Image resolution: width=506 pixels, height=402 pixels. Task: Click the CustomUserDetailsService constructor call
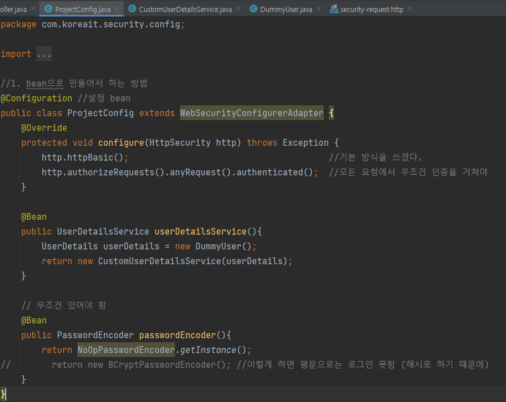(193, 261)
